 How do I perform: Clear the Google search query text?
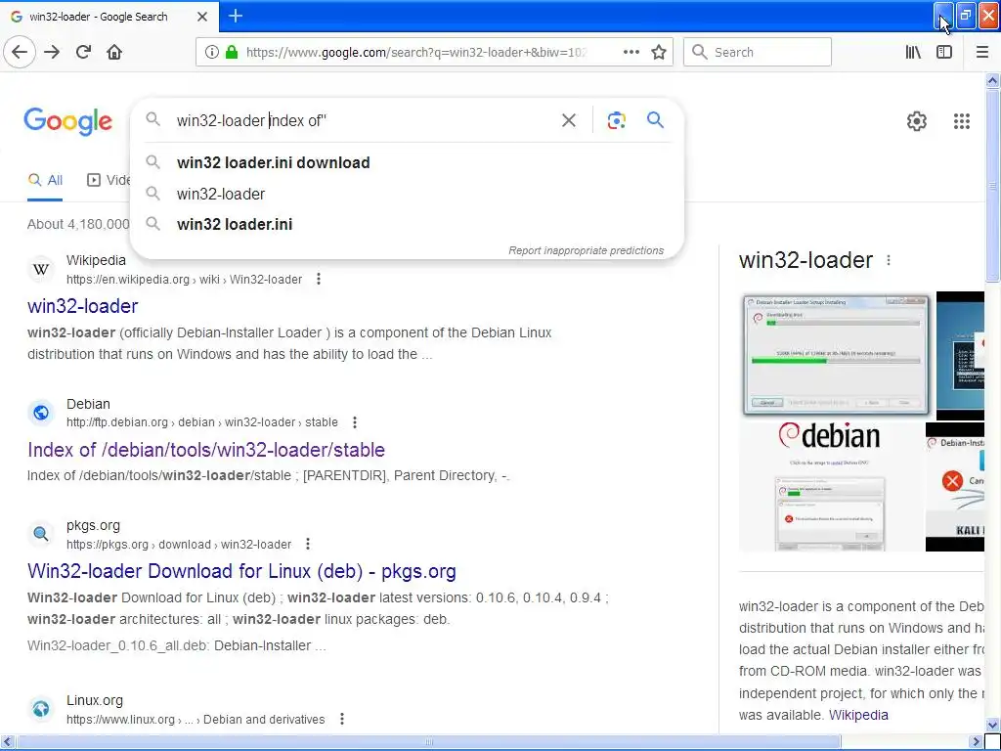569,120
